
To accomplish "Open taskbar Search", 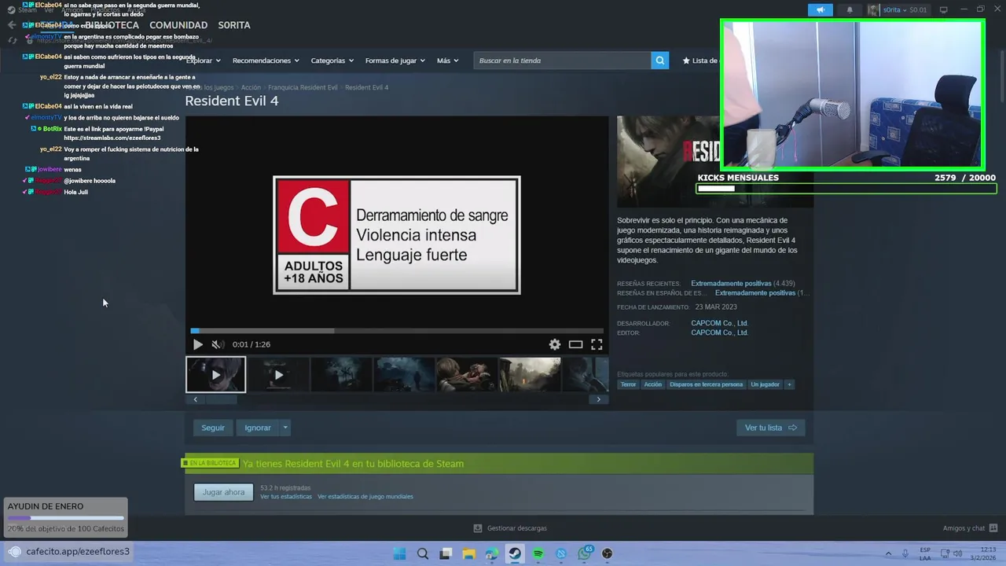I will [x=423, y=553].
